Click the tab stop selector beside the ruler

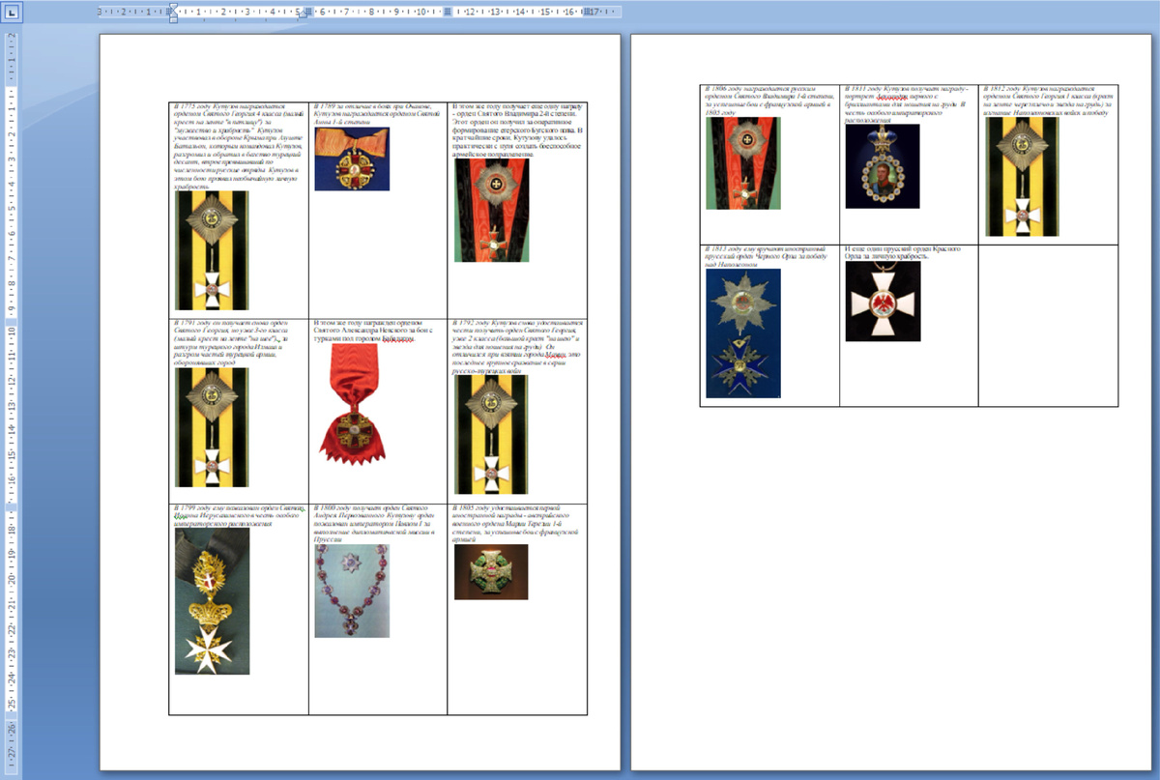coord(11,14)
